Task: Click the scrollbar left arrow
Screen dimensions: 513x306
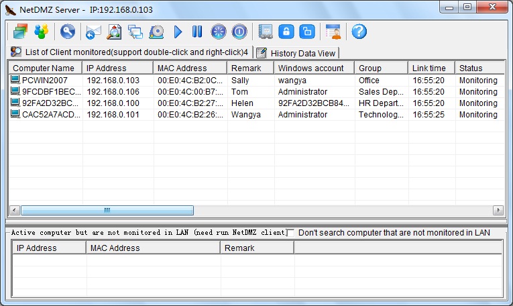Action: 14,210
